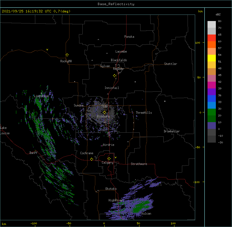Screen dimensions: 232x227
Task: Click the Sundre town label
Action: pos(79,105)
